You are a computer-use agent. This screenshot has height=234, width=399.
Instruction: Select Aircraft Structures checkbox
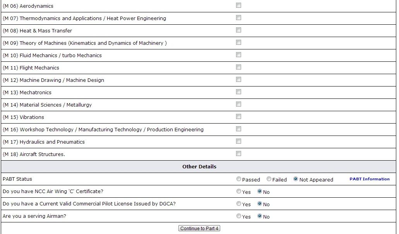coord(238,154)
